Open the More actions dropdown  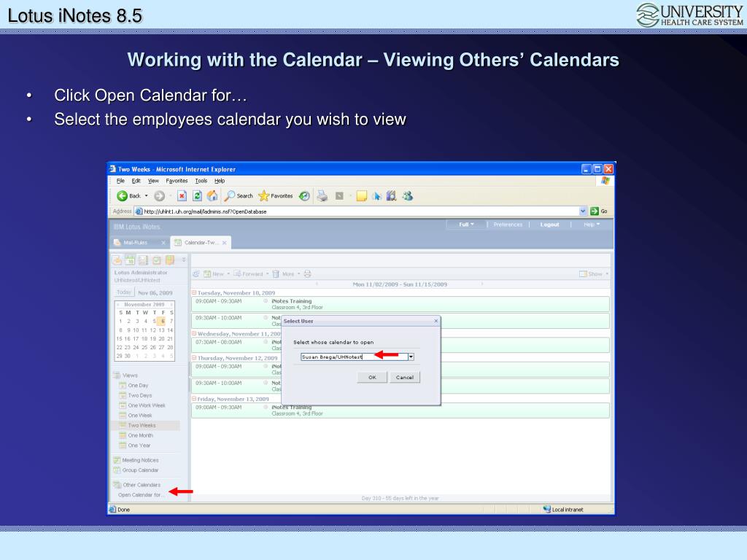[298, 274]
